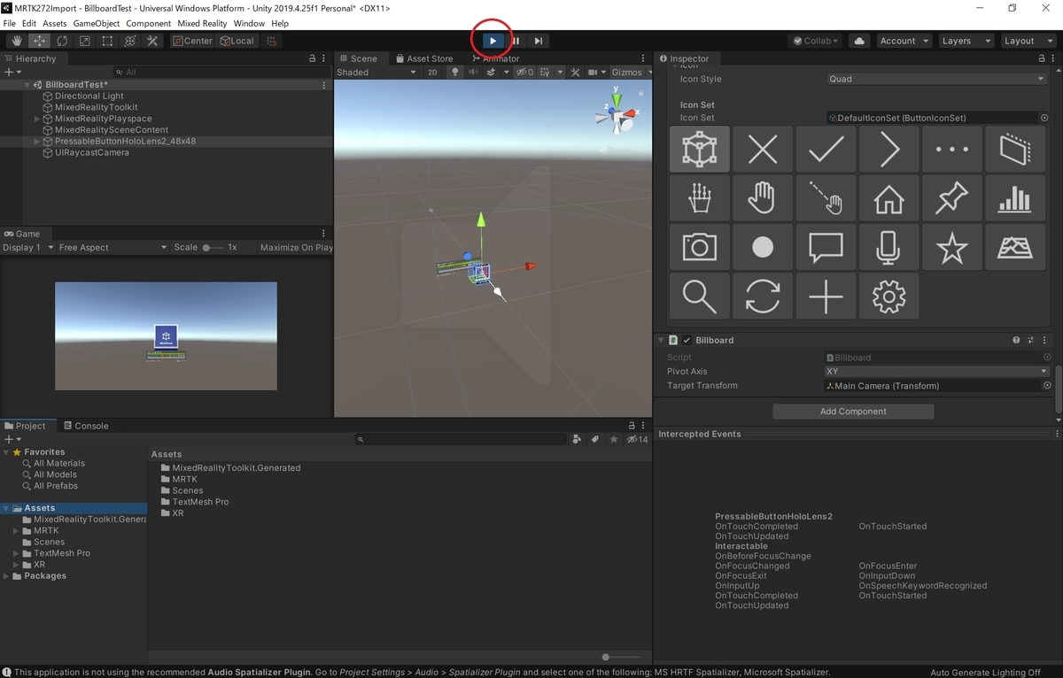Expand MixedRealityPlayspace in Hierarchy

point(37,119)
